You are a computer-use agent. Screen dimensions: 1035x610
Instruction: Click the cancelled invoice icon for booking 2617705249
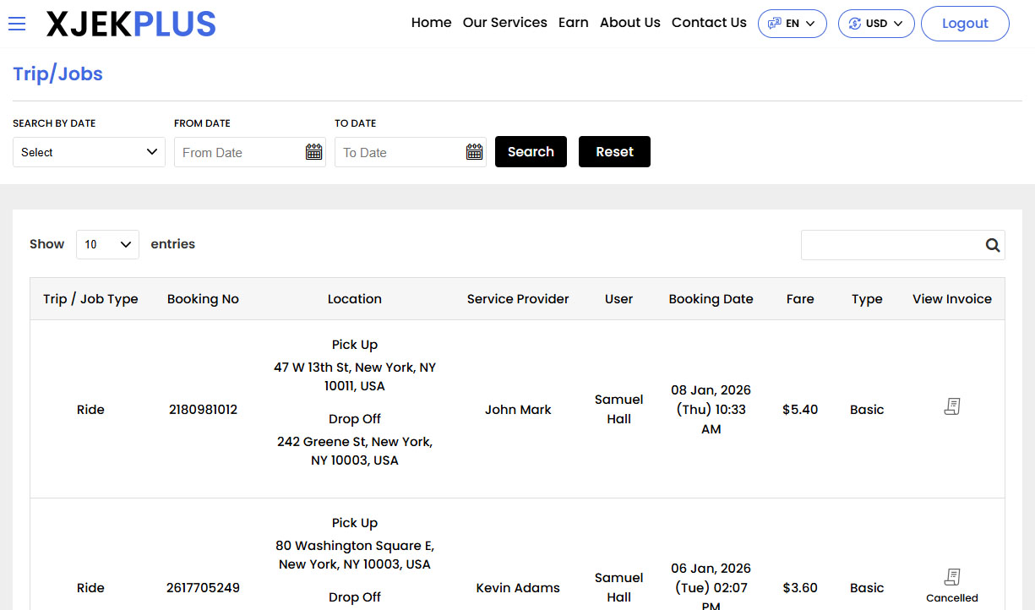pos(952,577)
